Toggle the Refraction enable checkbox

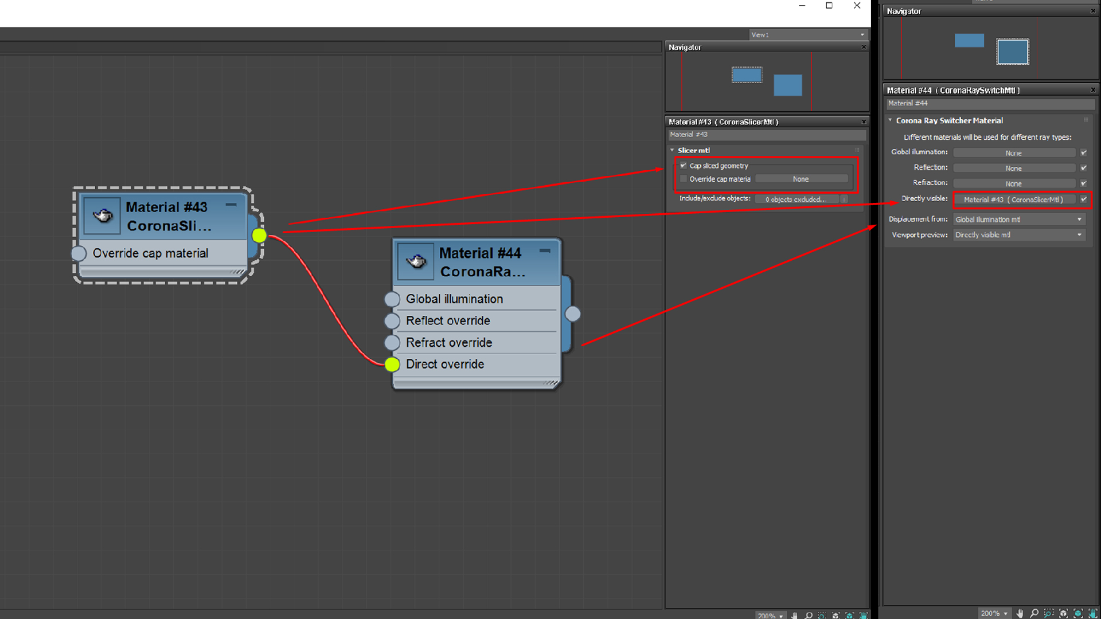[1083, 183]
